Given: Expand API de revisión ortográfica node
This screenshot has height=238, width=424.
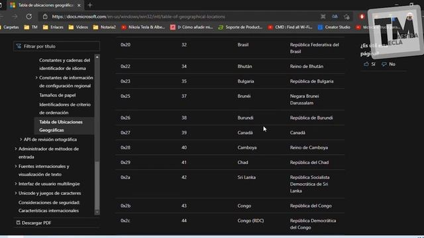Looking at the screenshot, I should 21,139.
